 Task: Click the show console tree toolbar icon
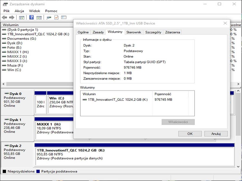tap(22, 18)
